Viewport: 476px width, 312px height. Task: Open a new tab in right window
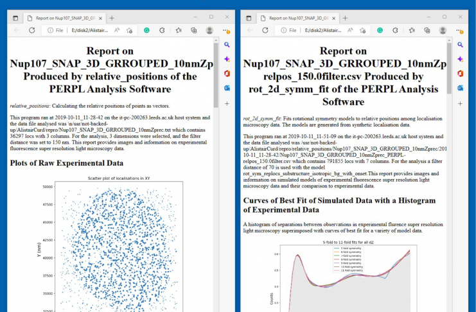click(345, 18)
